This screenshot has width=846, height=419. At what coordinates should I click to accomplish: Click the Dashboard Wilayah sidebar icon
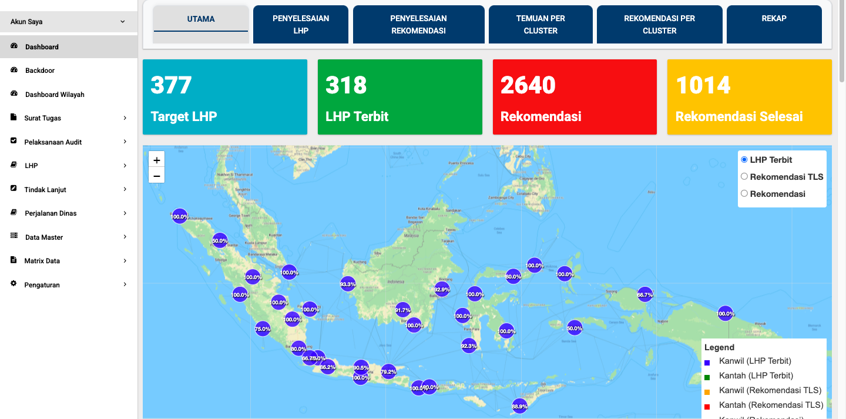point(14,94)
